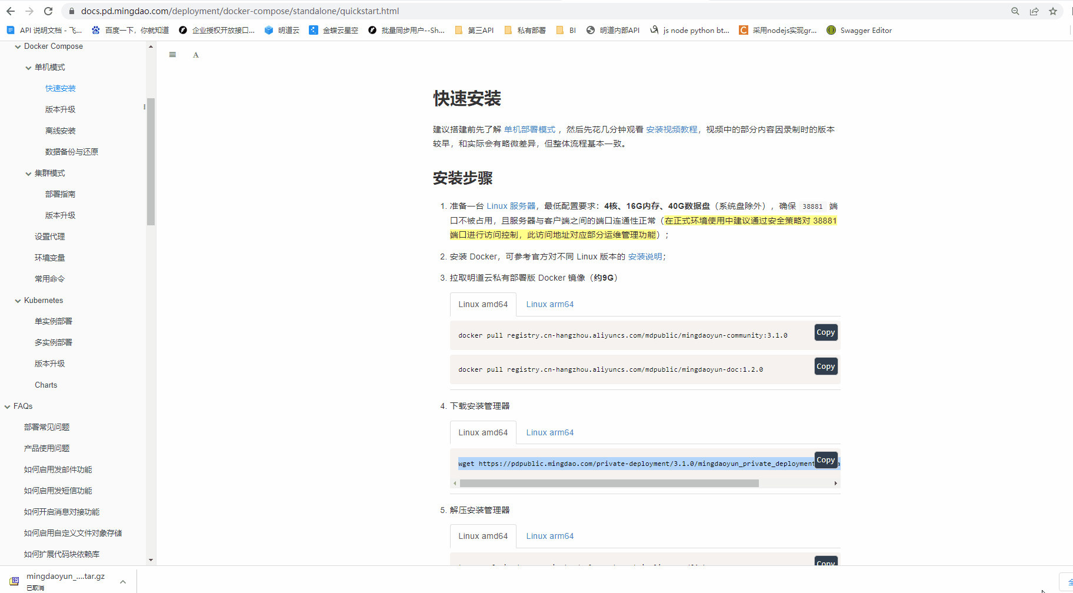Screen dimensions: 1073x593
Task: Open the 百度一下 bookmark
Action: click(130, 30)
